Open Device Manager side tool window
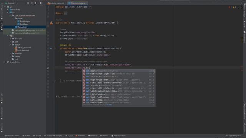The height and width of the screenshot is (138, 246). tap(244, 10)
